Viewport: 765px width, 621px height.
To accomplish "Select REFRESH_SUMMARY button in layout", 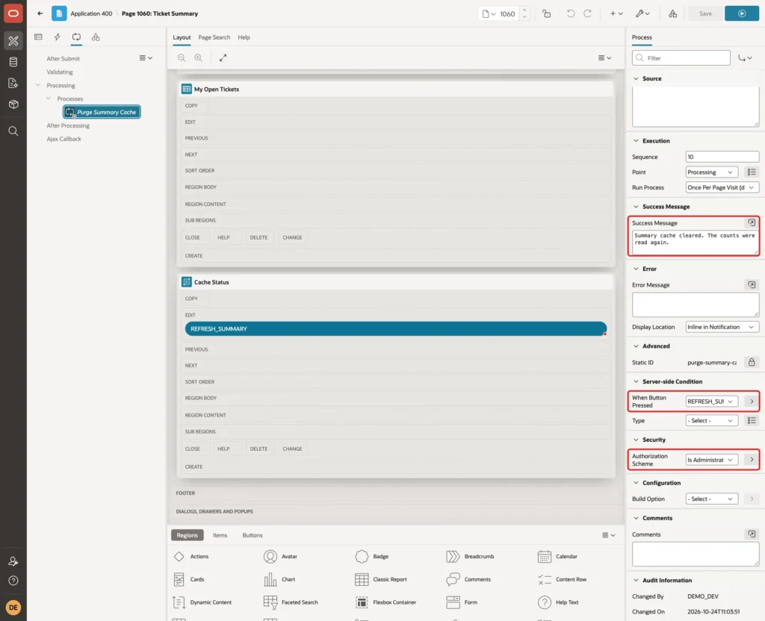I will point(396,329).
